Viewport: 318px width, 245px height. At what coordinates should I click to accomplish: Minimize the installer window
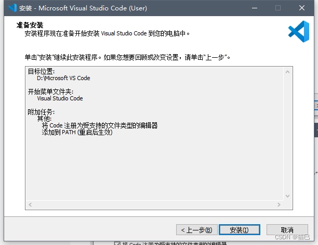[255, 8]
